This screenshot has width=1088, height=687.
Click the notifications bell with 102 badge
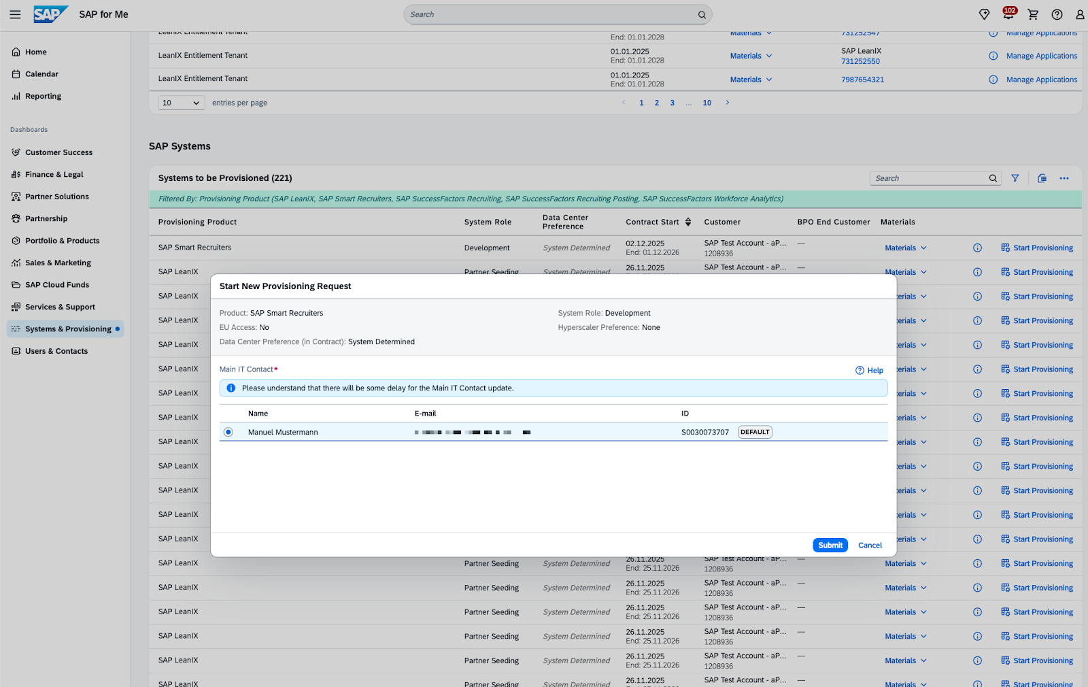(x=1008, y=14)
